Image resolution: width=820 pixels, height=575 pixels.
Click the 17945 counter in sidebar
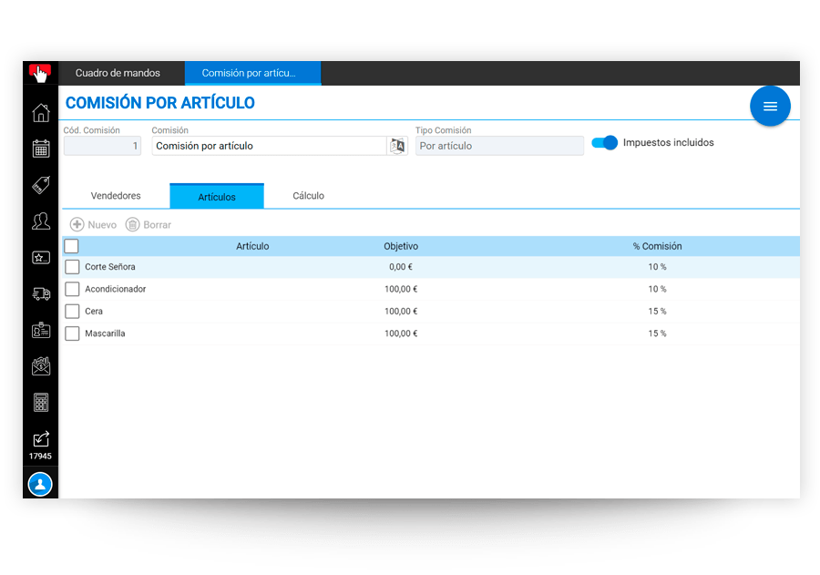tap(40, 457)
